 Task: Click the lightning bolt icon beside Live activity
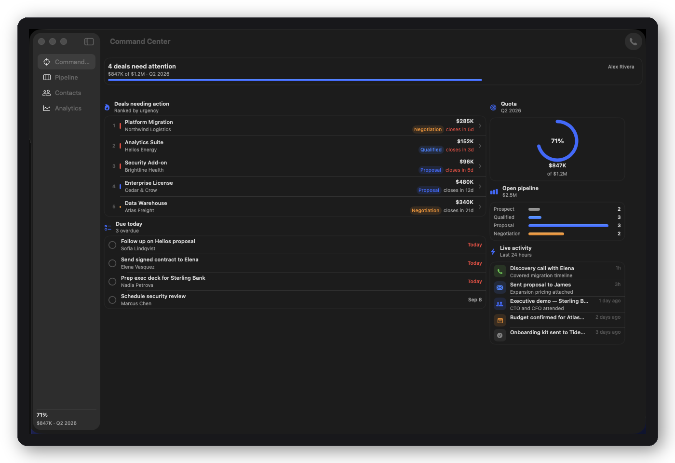tap(493, 251)
